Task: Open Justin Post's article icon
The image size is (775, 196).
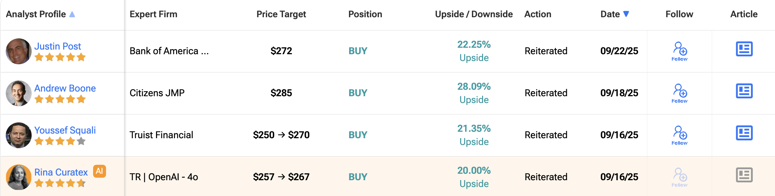Action: pos(744,49)
